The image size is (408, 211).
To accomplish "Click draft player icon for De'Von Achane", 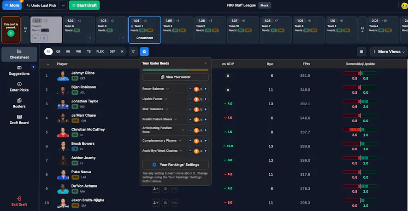I will click(156, 188).
